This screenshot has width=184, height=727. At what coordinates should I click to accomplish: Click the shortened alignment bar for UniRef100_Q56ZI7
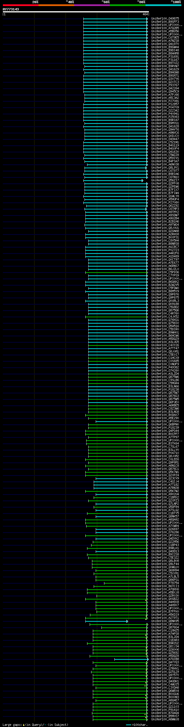click(x=113, y=180)
